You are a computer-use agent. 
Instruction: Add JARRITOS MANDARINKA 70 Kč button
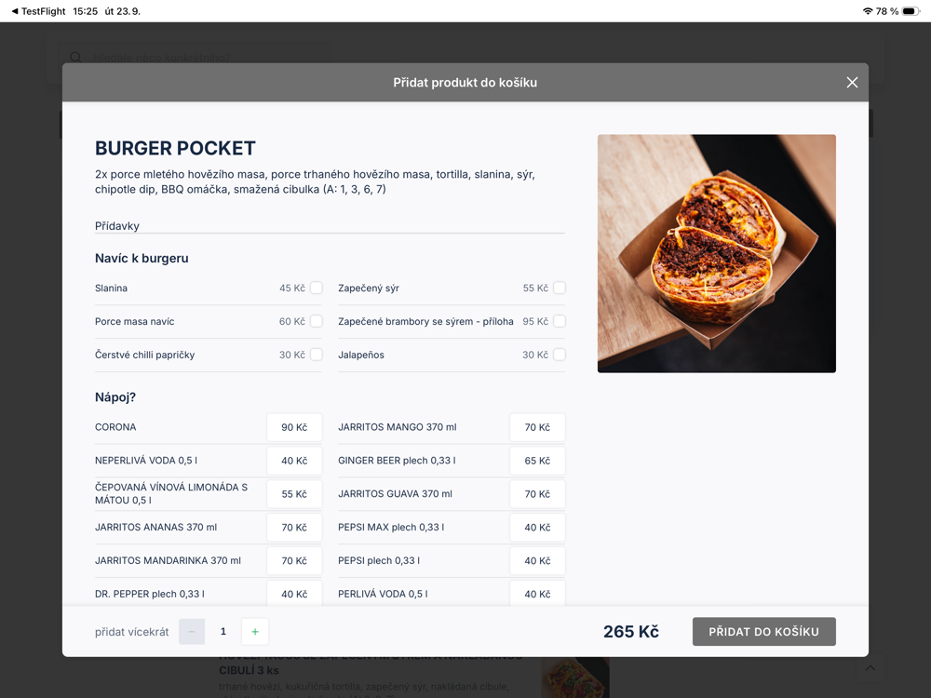pos(294,560)
